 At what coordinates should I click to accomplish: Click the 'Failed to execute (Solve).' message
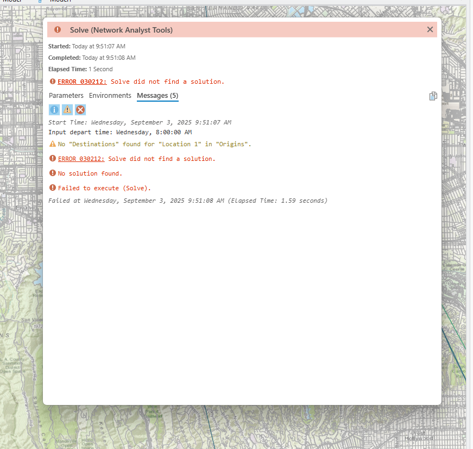click(x=104, y=188)
